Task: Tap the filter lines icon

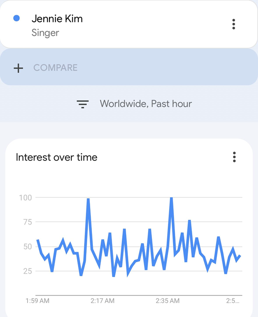Action: pos(83,104)
